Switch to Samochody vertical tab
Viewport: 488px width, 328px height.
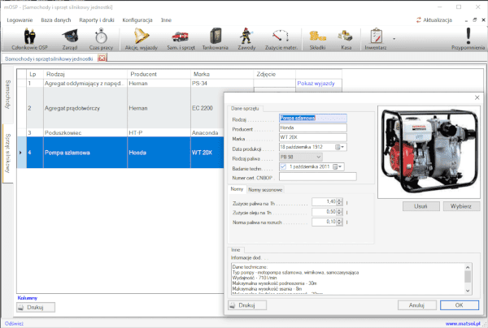7,94
